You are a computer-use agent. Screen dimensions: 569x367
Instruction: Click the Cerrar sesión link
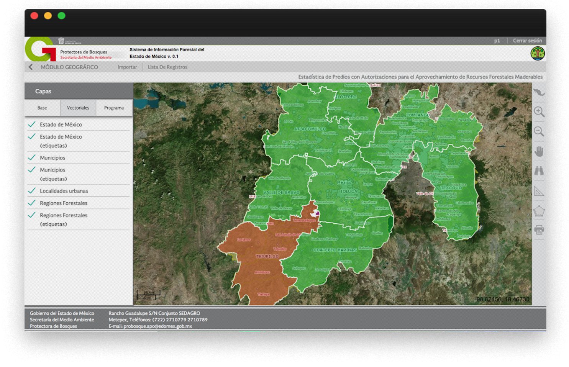point(527,41)
